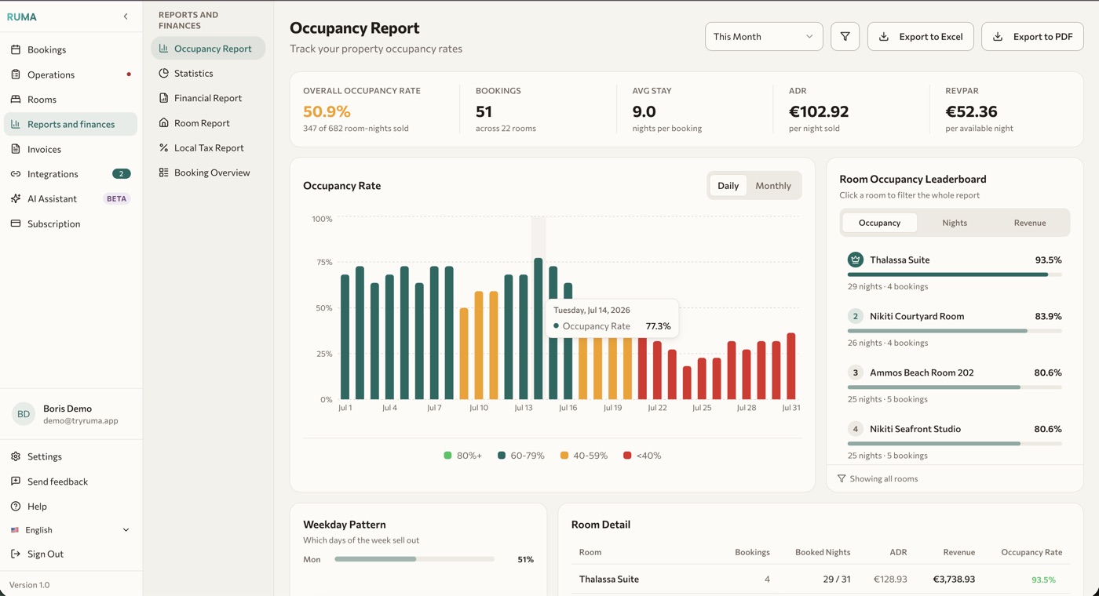Click the highlighted Jul 14 chart bar
1099x596 pixels.
click(x=539, y=329)
